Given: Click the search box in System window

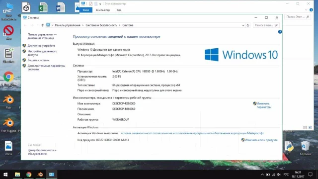Looking at the screenshot, I should pos(266,25).
